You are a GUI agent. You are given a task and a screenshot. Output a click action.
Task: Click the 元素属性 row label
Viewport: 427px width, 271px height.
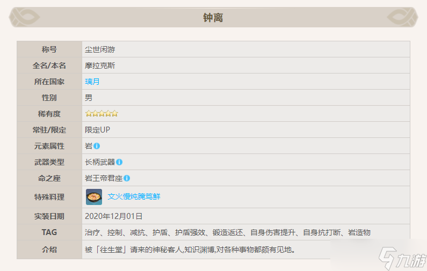49,146
